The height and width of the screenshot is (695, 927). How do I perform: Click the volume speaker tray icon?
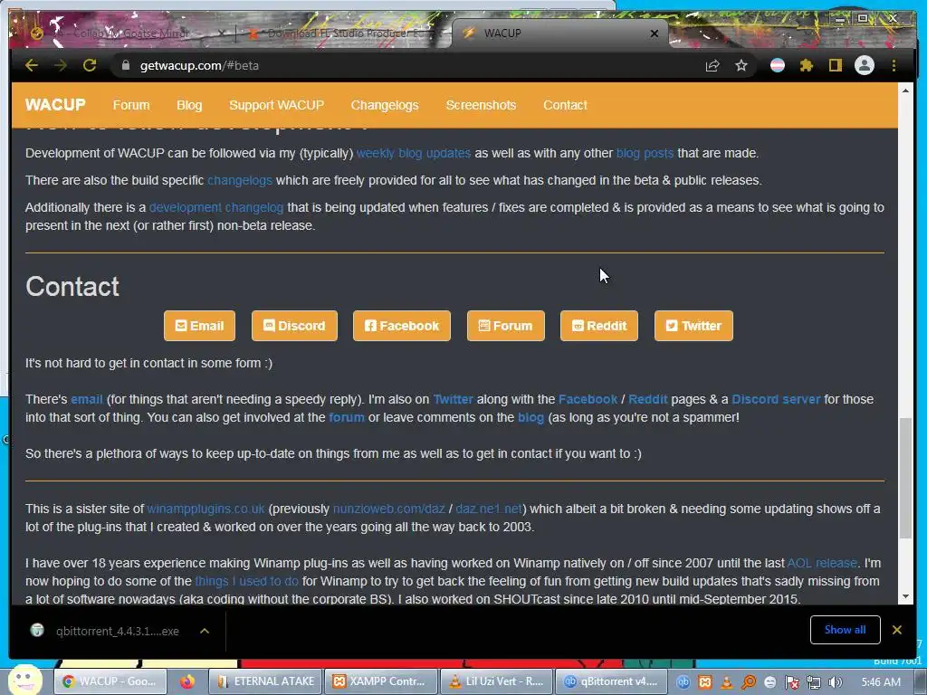[x=836, y=682]
